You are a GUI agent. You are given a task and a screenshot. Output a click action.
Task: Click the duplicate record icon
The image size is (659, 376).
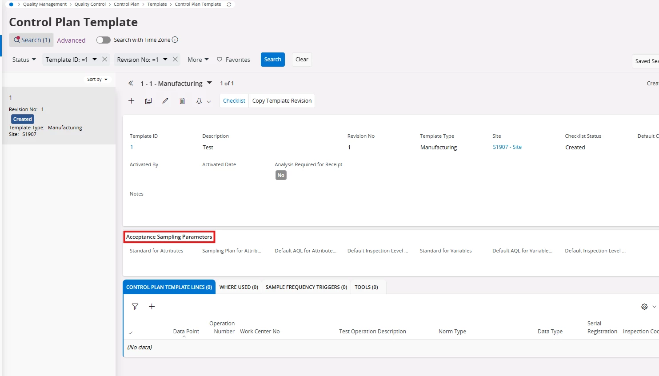pyautogui.click(x=148, y=101)
